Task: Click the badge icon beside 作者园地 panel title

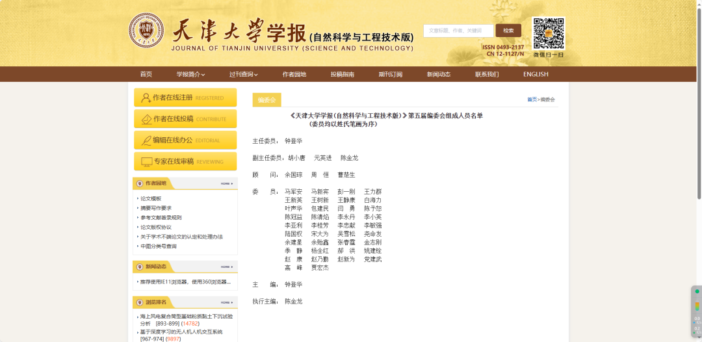Action: (x=139, y=183)
